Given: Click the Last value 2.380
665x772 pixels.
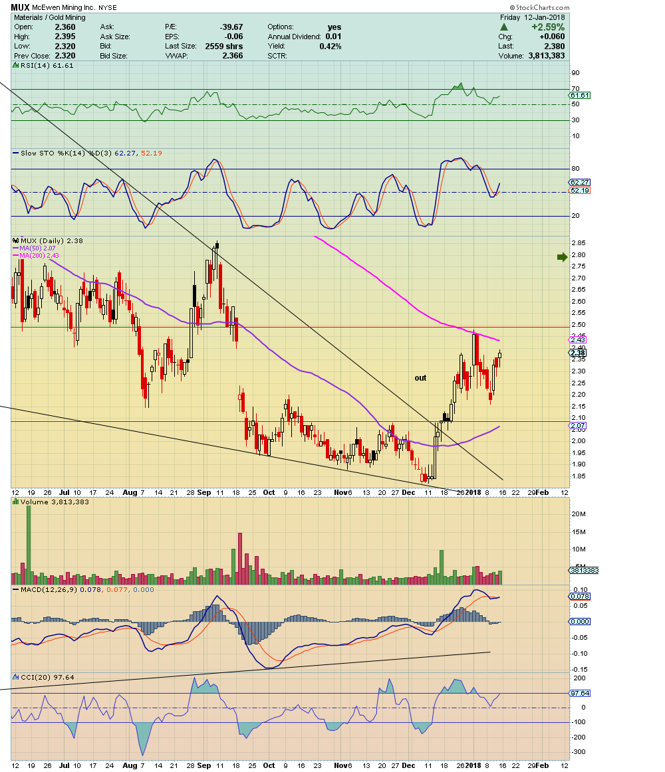Looking at the screenshot, I should click(x=555, y=47).
